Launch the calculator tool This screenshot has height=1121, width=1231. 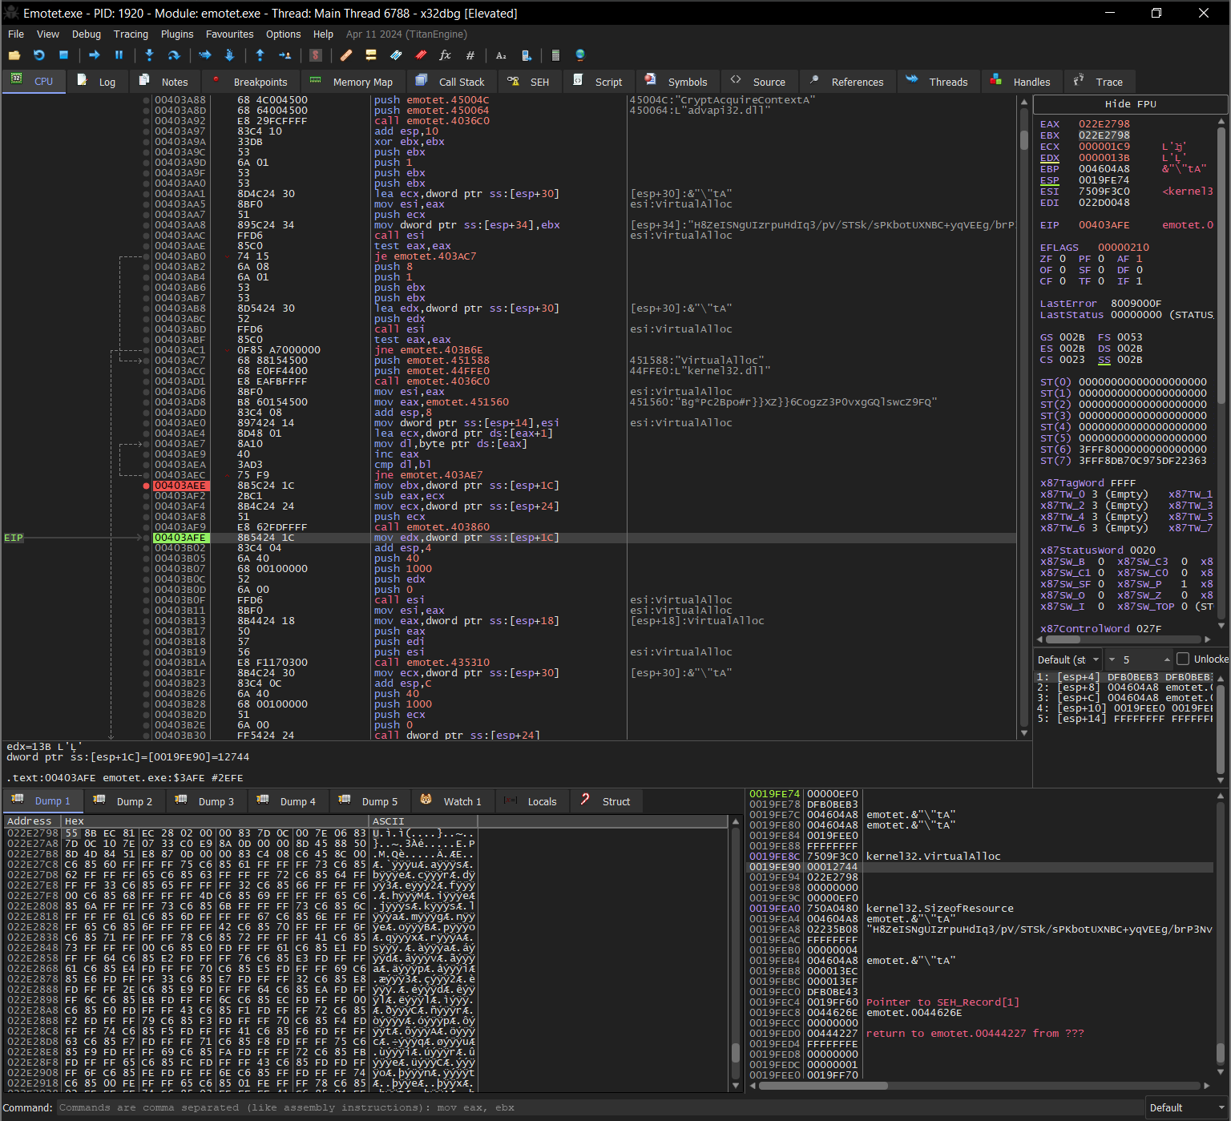click(555, 55)
